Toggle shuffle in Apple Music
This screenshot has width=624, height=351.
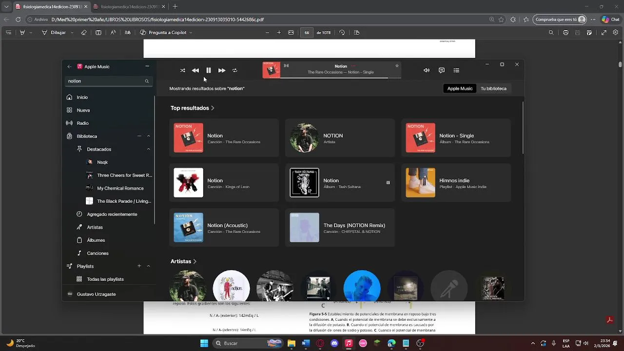(x=182, y=70)
